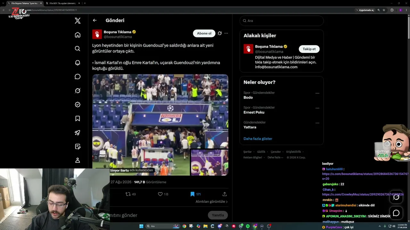Open Boşuna Tıklama in Alakalı kişiler
The height and width of the screenshot is (230, 410).
coord(269,47)
